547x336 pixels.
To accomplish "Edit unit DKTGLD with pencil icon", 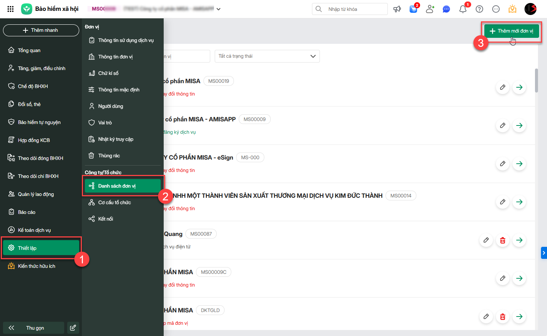I will tap(486, 317).
